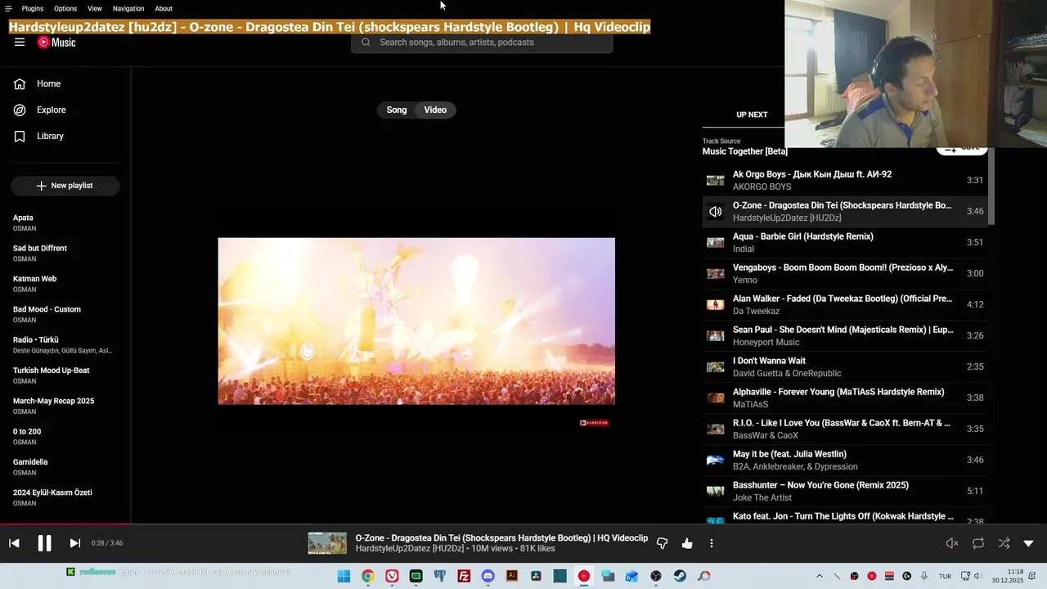
Task: Dislike the current song
Action: (x=663, y=543)
